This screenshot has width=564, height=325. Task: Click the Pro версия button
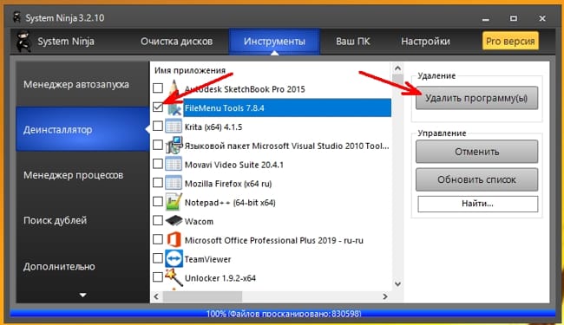pos(510,42)
